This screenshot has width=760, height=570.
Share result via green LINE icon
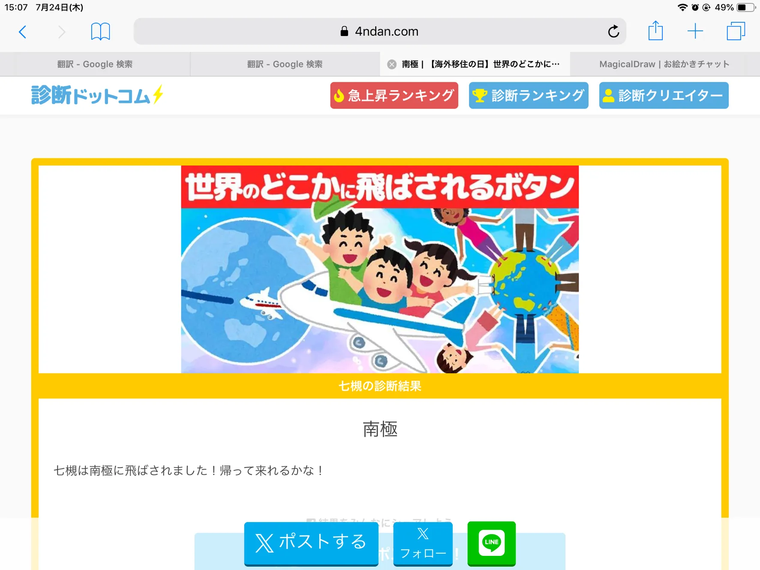pos(491,543)
